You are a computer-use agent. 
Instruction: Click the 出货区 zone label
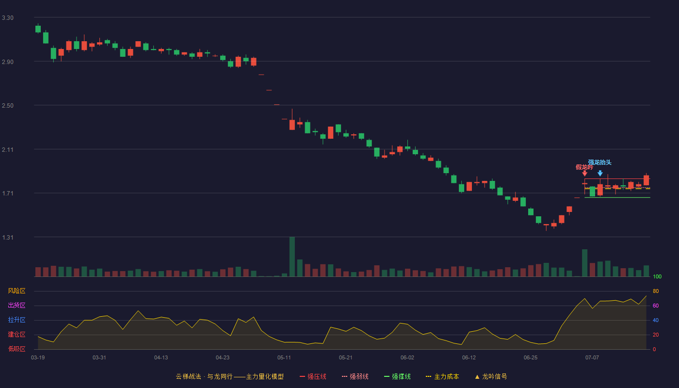point(16,306)
